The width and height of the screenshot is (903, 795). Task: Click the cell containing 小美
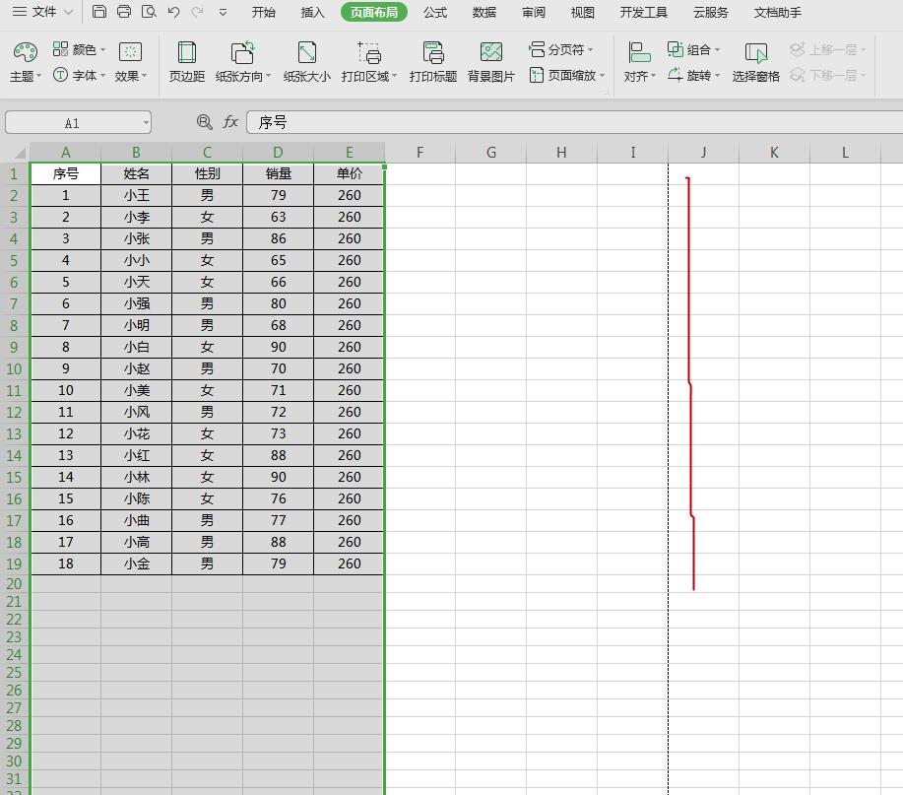click(137, 390)
